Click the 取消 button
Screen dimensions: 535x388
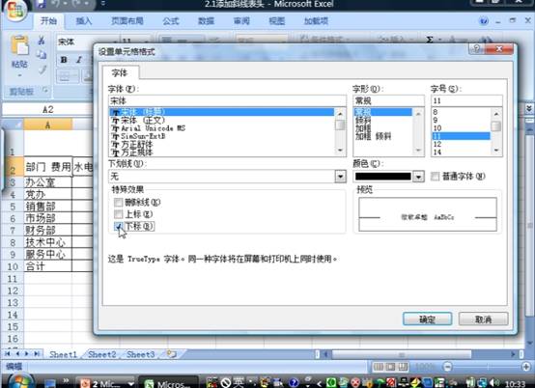point(483,319)
